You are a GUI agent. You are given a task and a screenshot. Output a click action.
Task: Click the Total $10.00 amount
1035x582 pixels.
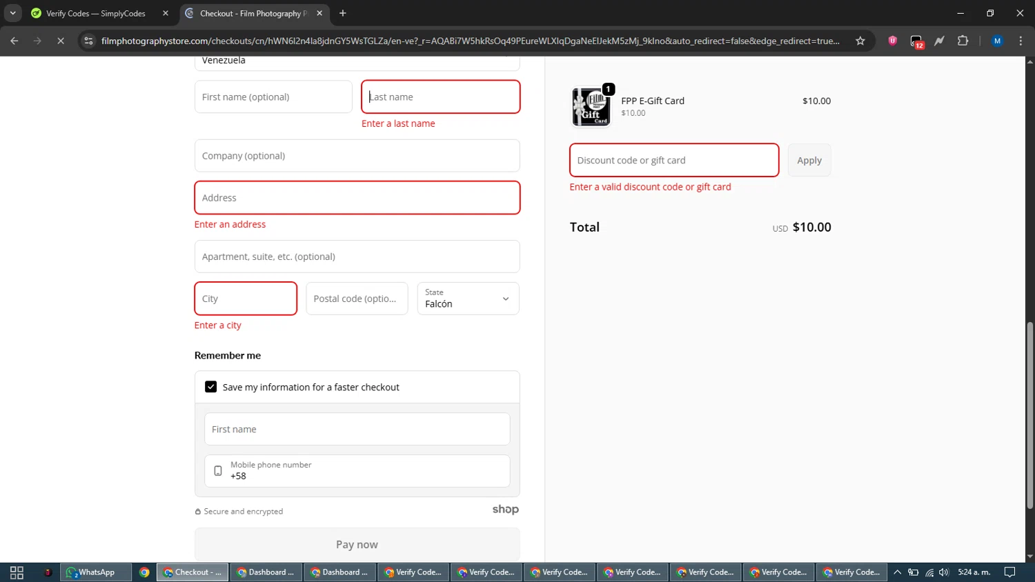point(812,227)
